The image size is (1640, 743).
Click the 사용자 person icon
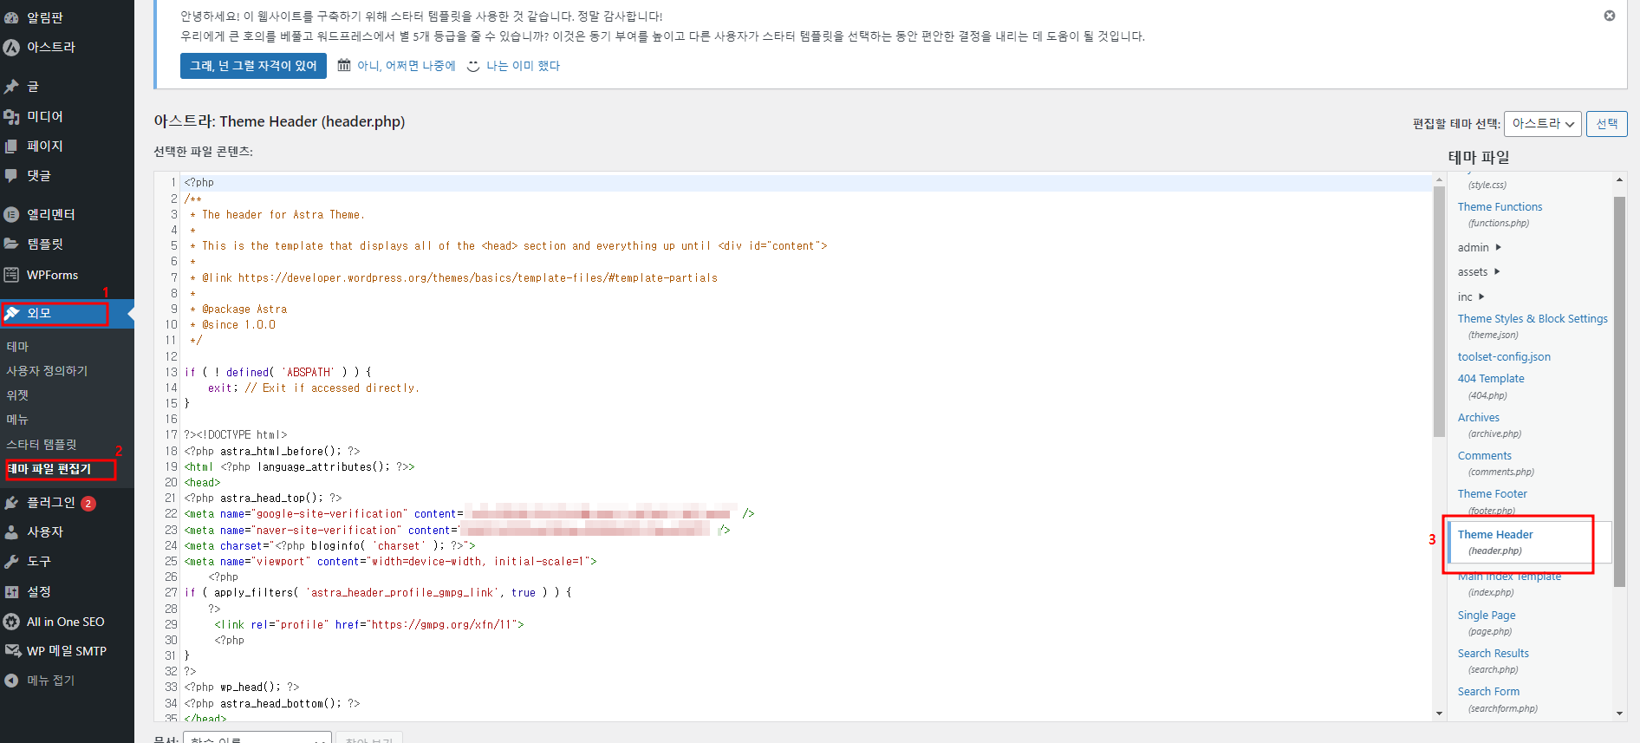(x=11, y=532)
